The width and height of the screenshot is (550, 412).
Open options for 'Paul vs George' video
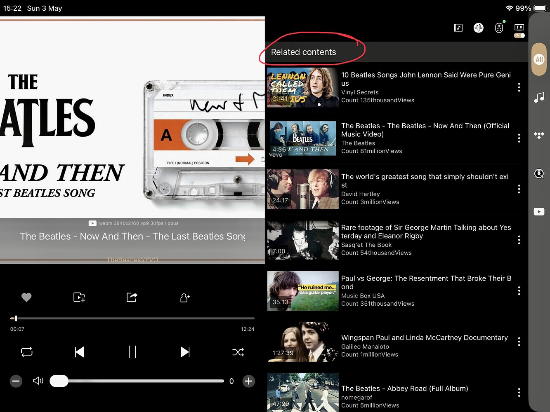pos(519,291)
